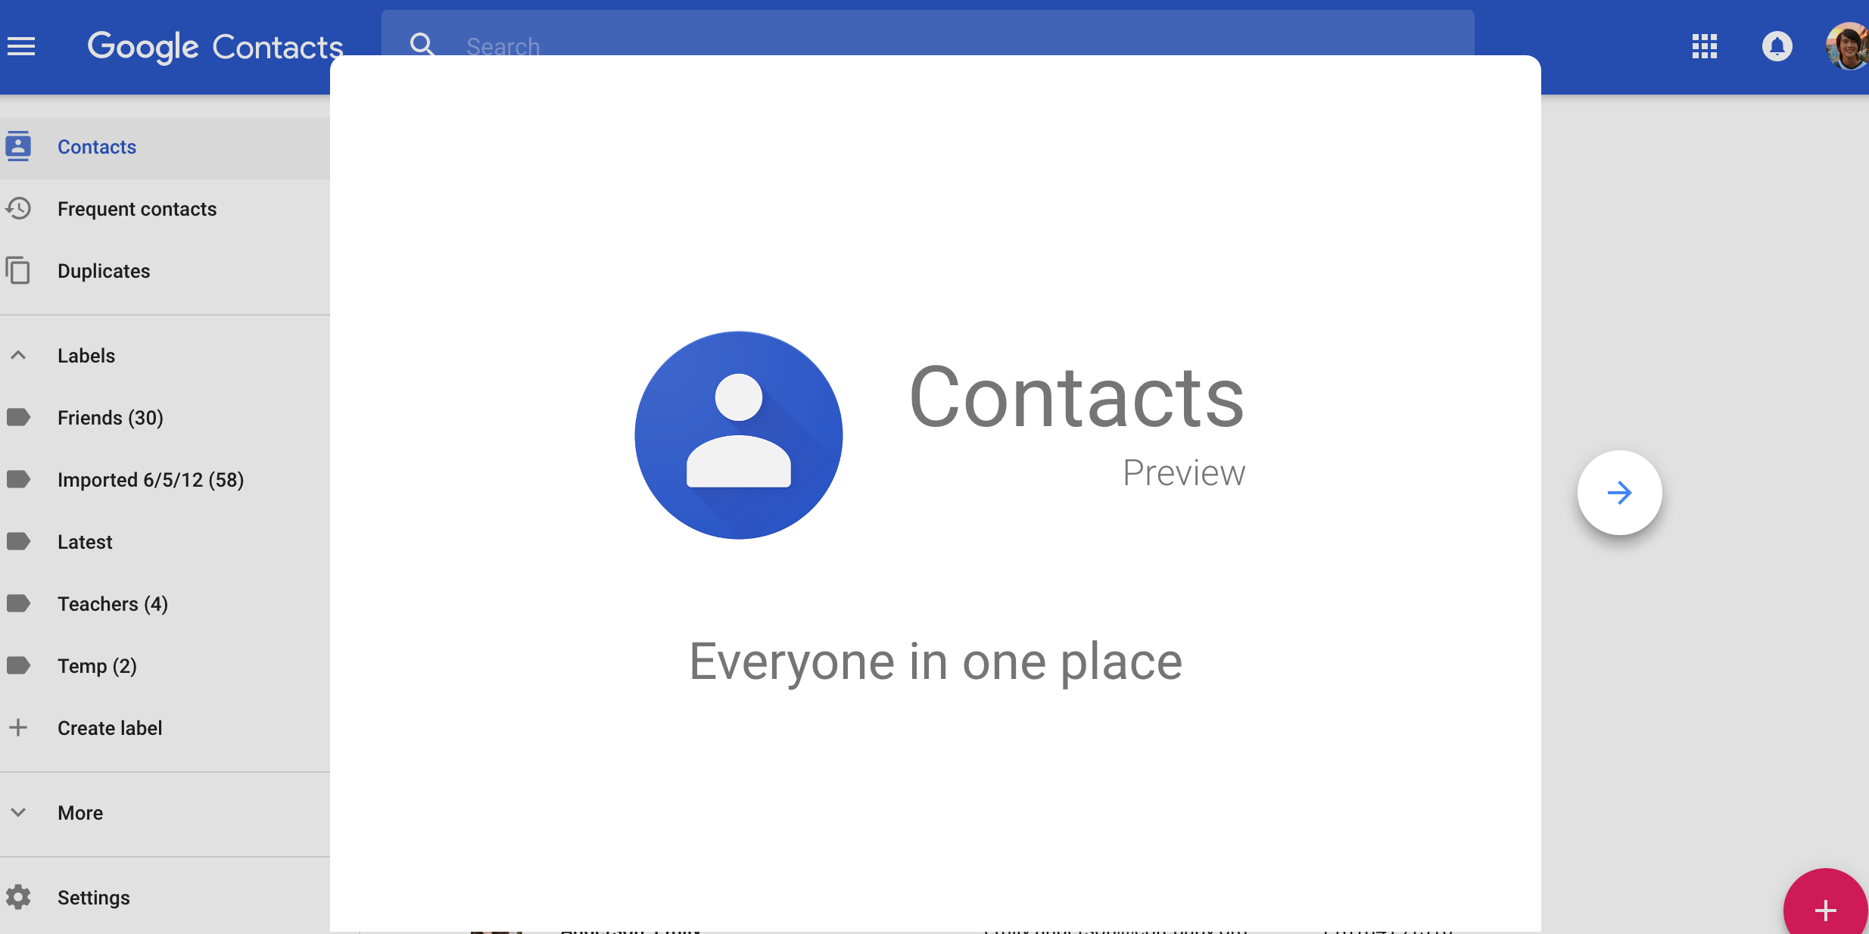Open the hamburger menu icon

[21, 46]
